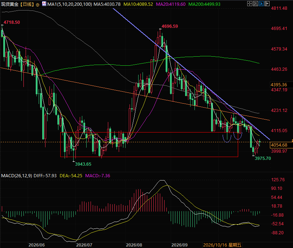Click the -88.20 MACD axis value

point(277,233)
